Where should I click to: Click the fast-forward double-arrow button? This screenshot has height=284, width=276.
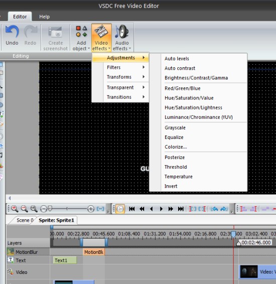(x=171, y=209)
